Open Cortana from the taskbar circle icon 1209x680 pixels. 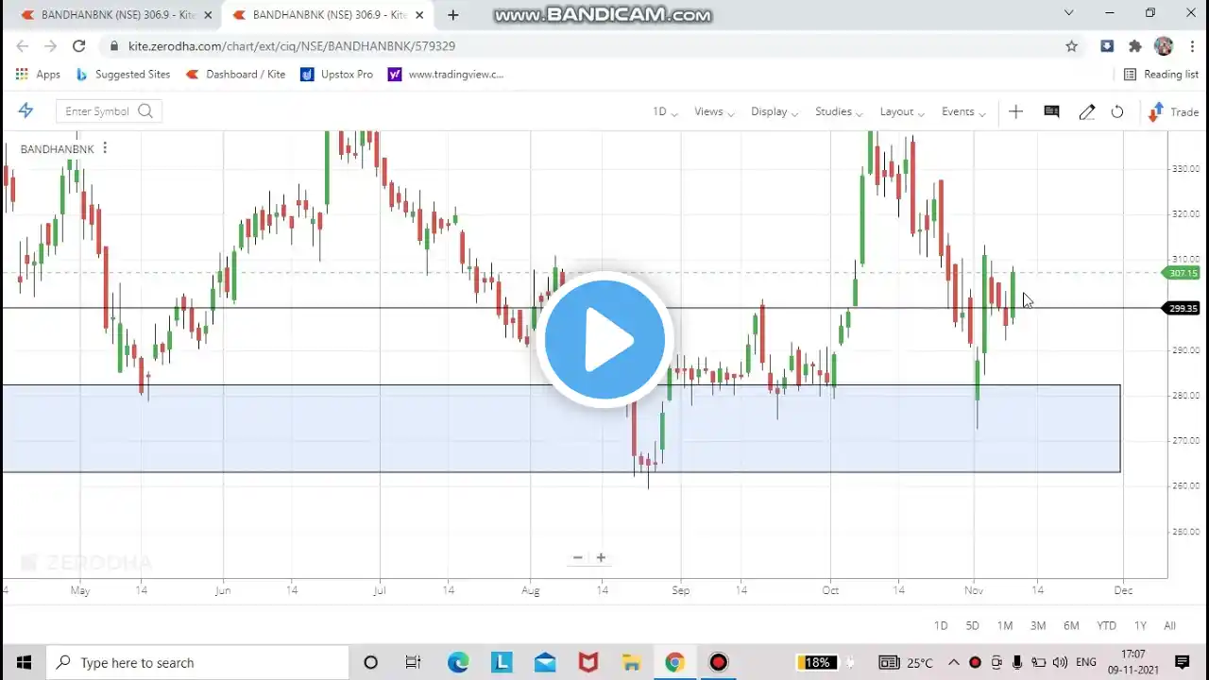click(x=370, y=662)
